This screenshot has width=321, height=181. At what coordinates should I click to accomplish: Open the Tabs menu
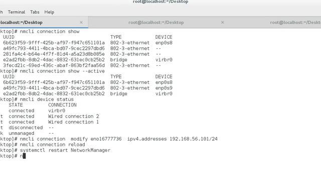[35, 12]
